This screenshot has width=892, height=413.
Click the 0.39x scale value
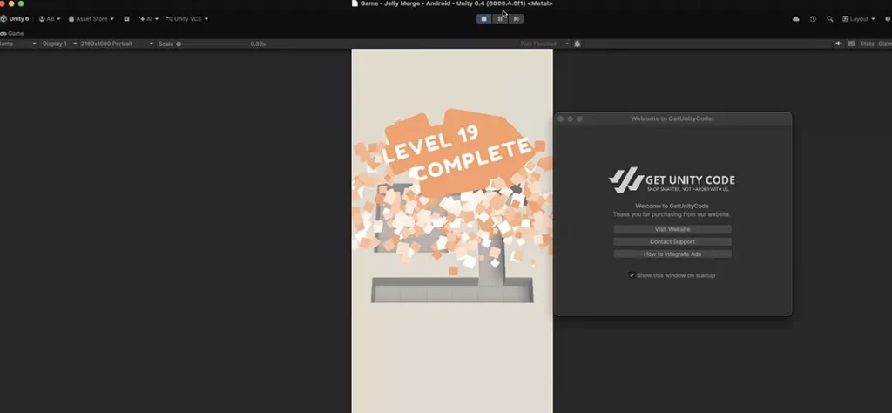pyautogui.click(x=258, y=44)
